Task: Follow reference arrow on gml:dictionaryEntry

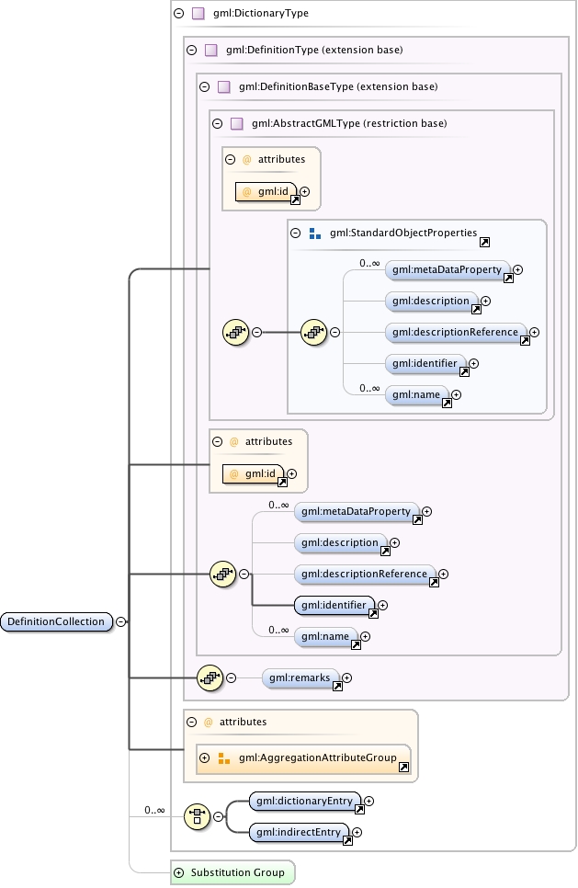Action: tap(359, 809)
